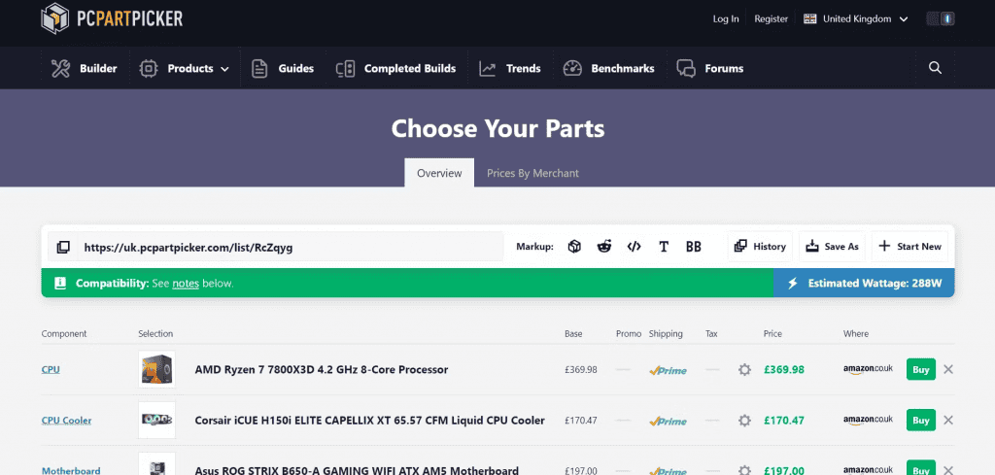Go to Completed Builds

(396, 69)
